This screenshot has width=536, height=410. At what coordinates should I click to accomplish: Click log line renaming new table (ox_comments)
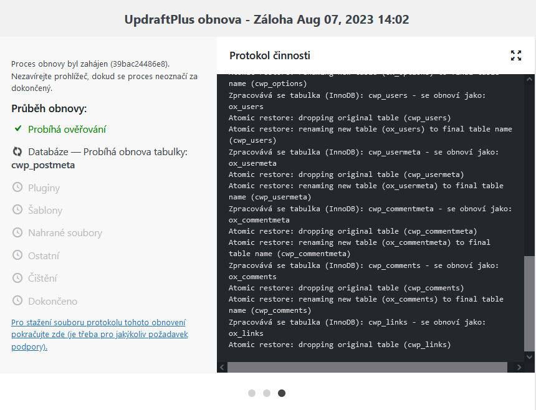tap(366, 305)
